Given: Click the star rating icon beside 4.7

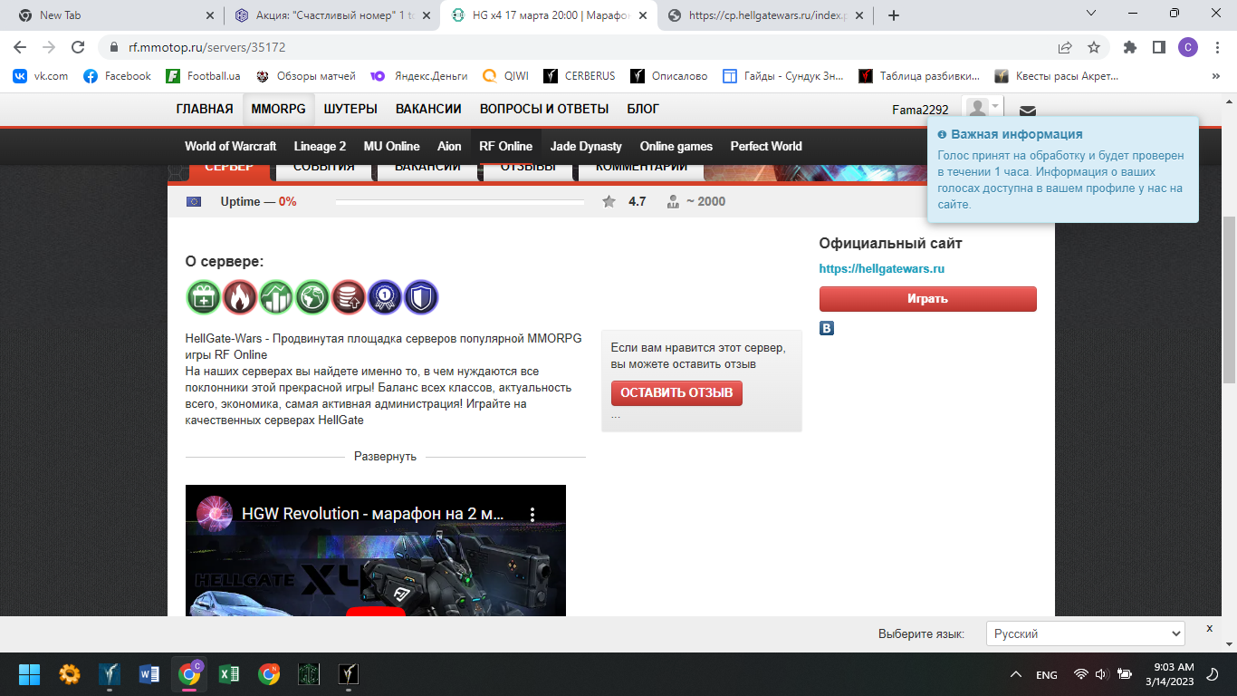Looking at the screenshot, I should click(609, 201).
